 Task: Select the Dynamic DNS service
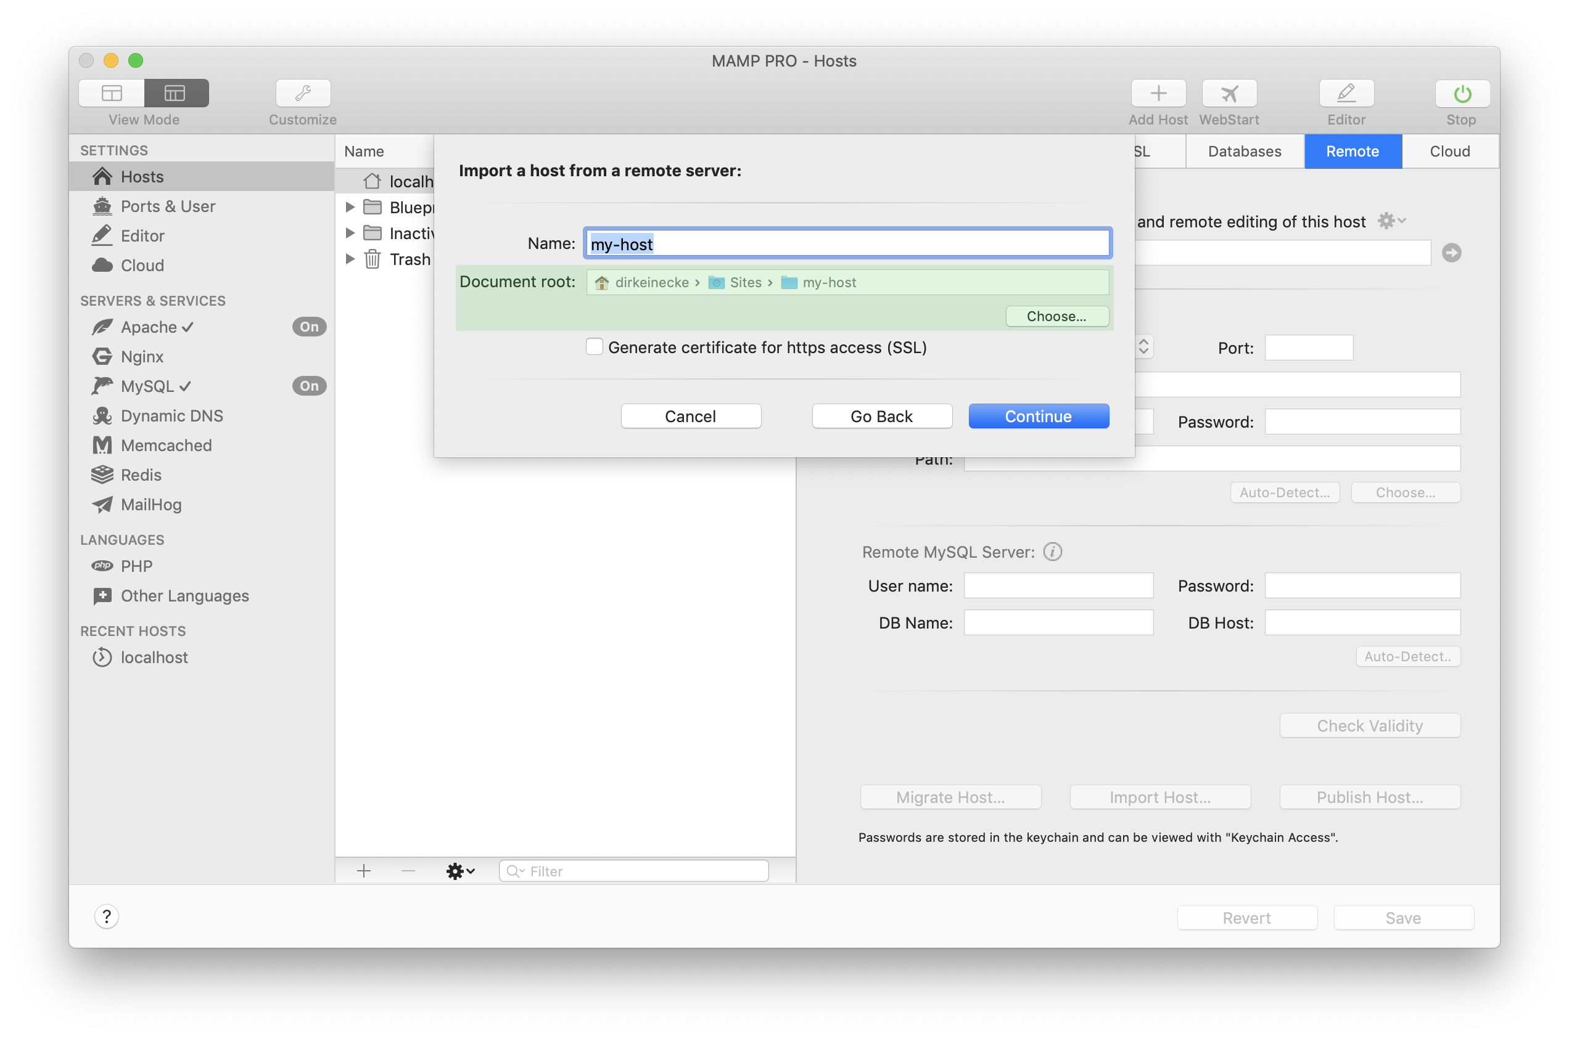tap(171, 415)
